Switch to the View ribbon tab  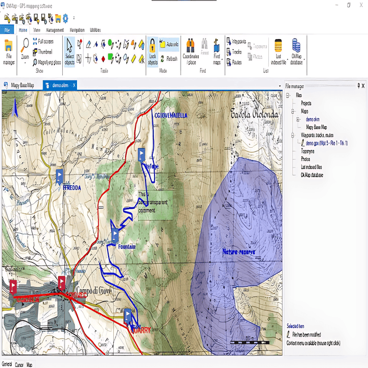pos(37,30)
